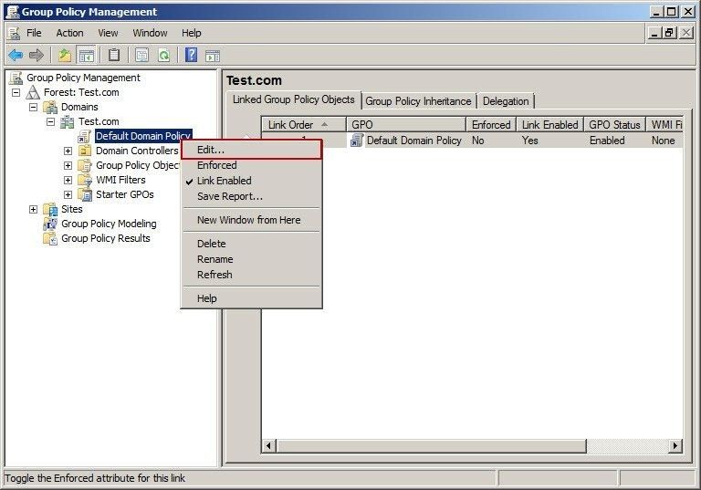Image resolution: width=701 pixels, height=490 pixels.
Task: Click the GPO column header
Action: 406,125
